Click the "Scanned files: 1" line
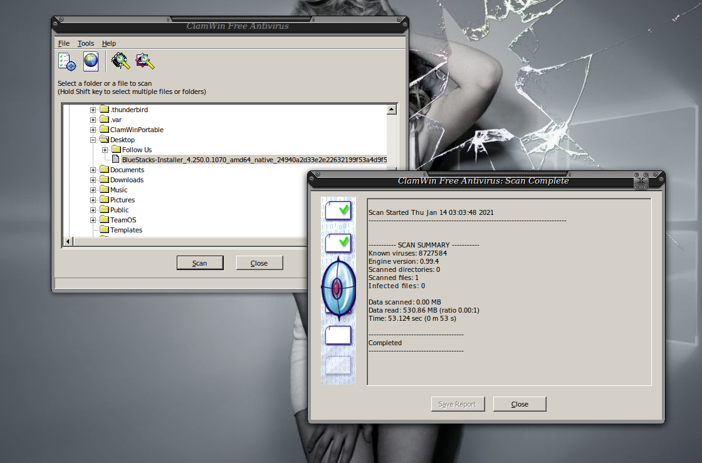Viewport: 702px width, 463px height. pyautogui.click(x=394, y=278)
